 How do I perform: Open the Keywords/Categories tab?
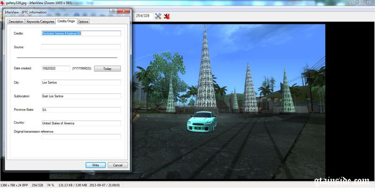[40, 22]
